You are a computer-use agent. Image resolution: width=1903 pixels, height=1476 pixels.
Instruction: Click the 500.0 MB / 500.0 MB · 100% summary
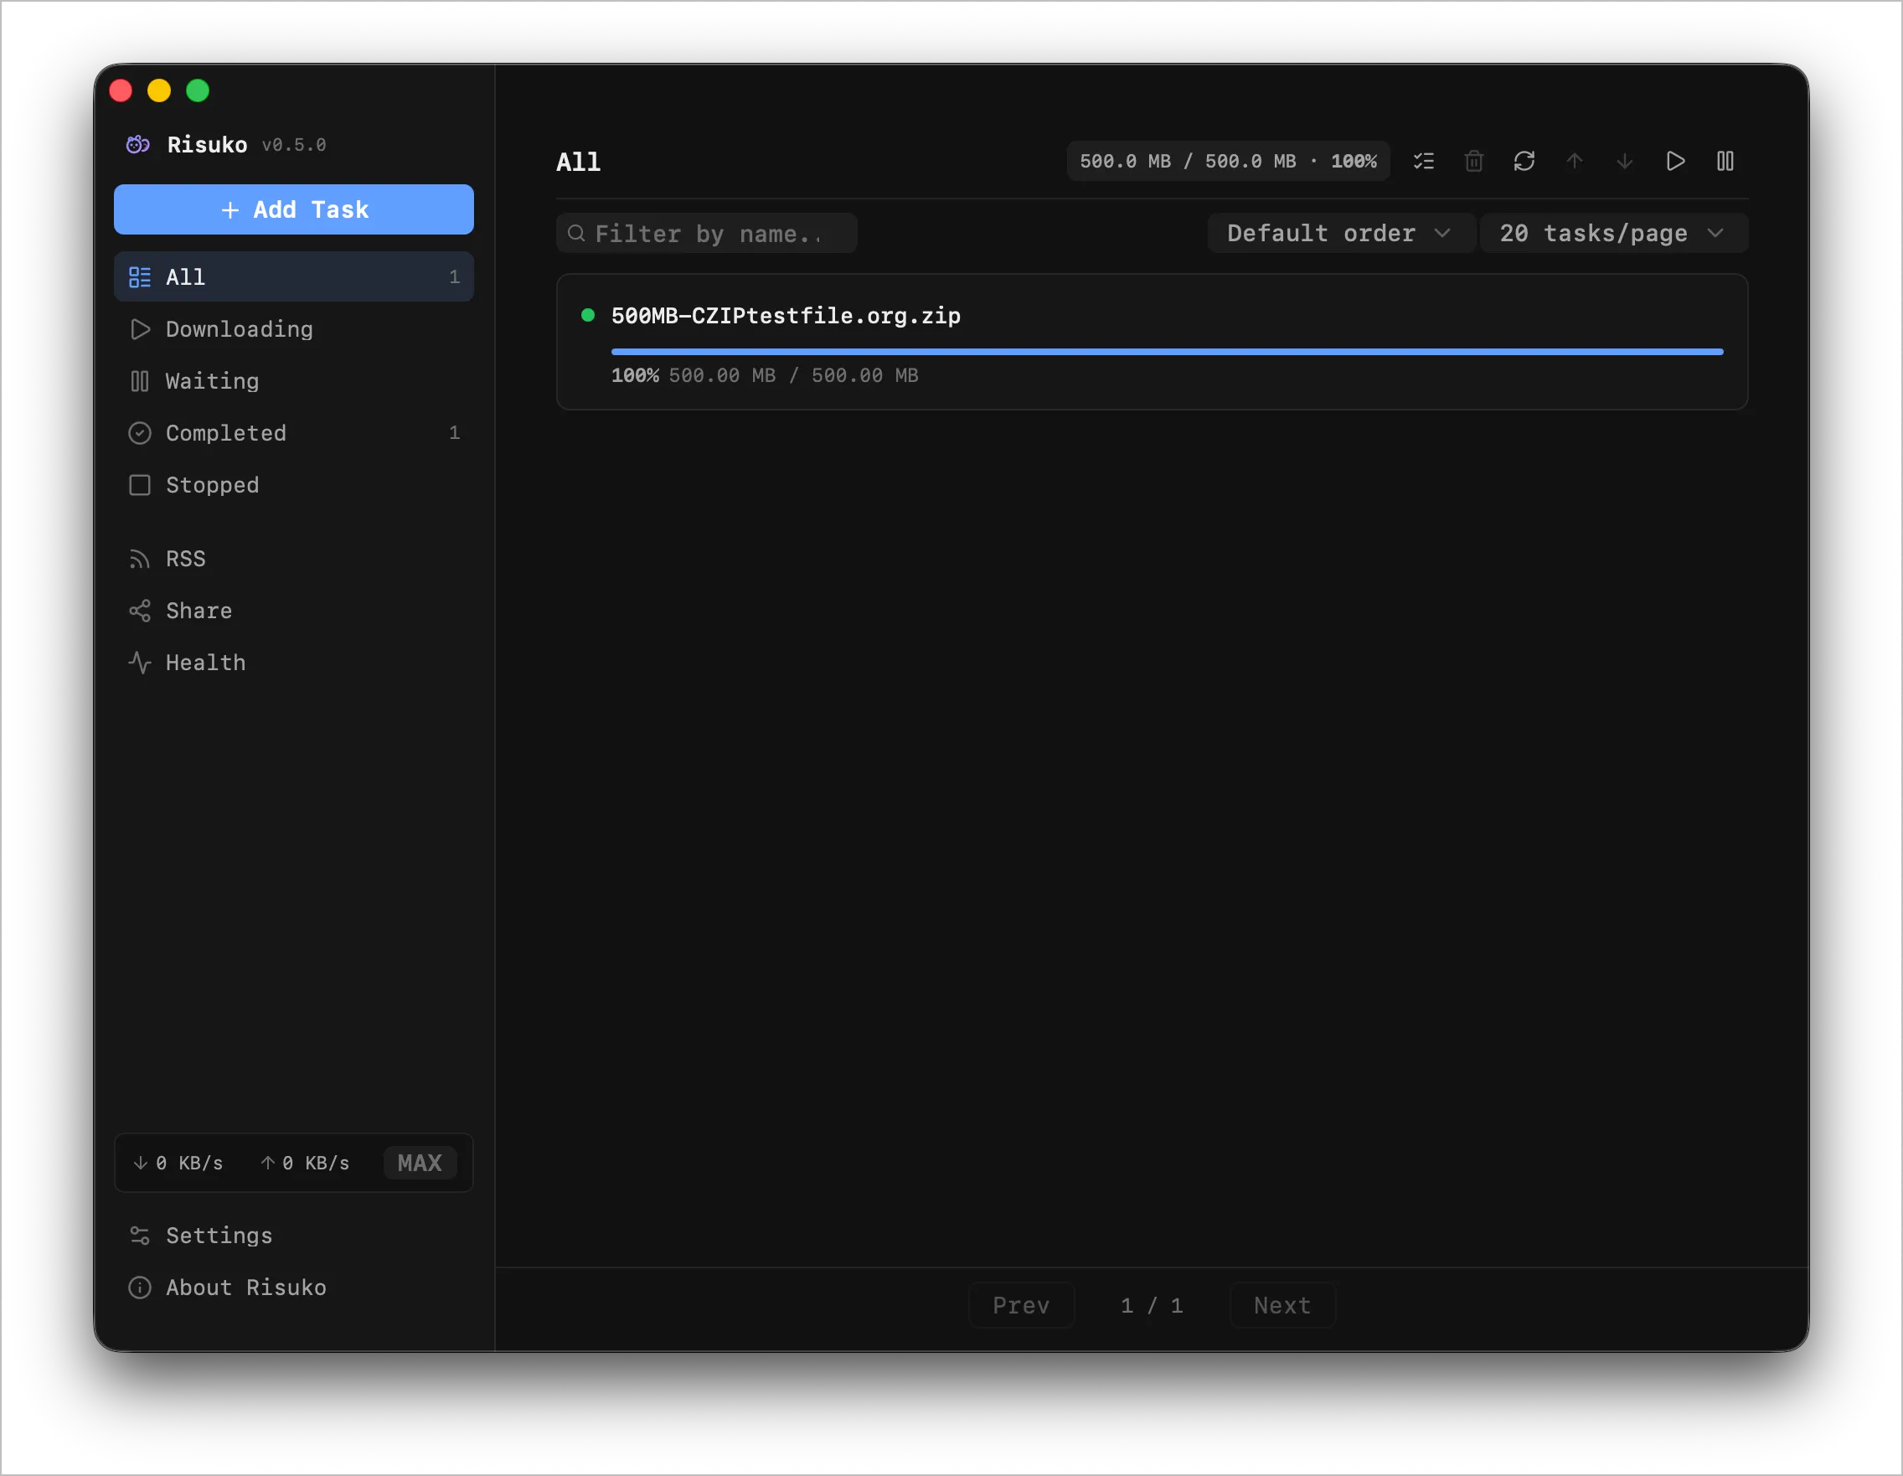(x=1229, y=161)
